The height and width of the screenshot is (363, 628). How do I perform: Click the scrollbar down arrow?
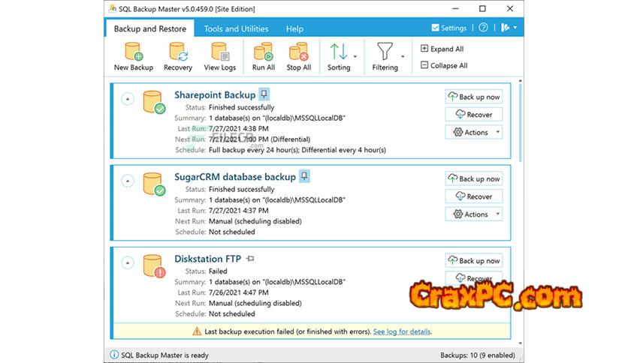[521, 343]
